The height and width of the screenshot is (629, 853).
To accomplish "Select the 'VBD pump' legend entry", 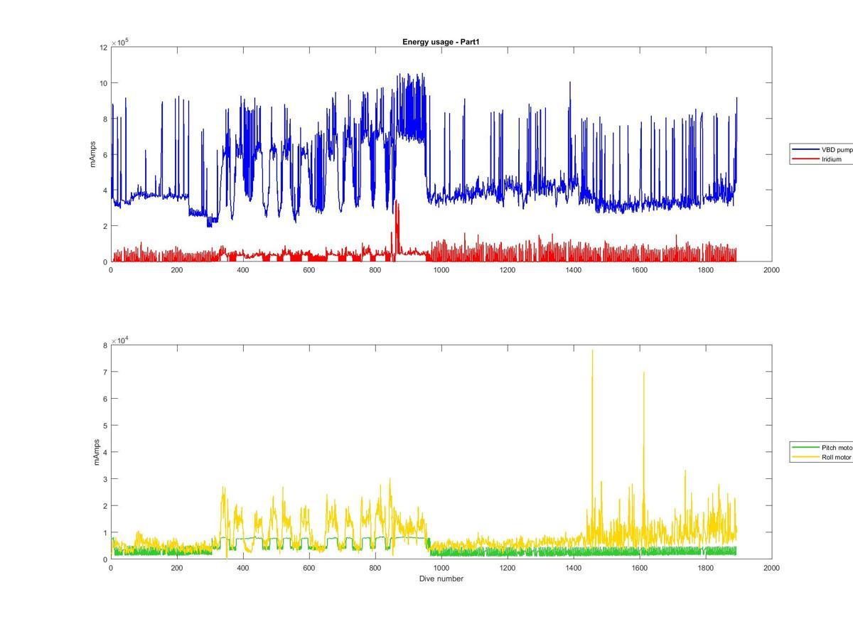I will (837, 150).
